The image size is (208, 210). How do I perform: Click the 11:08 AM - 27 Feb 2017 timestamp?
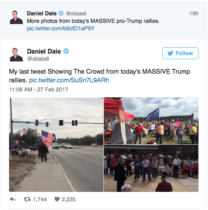(39, 89)
